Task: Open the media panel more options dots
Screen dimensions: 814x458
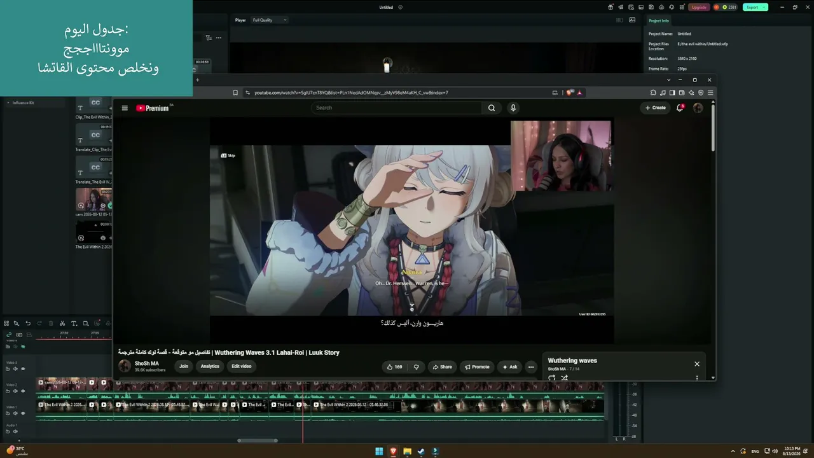Action: pos(219,38)
